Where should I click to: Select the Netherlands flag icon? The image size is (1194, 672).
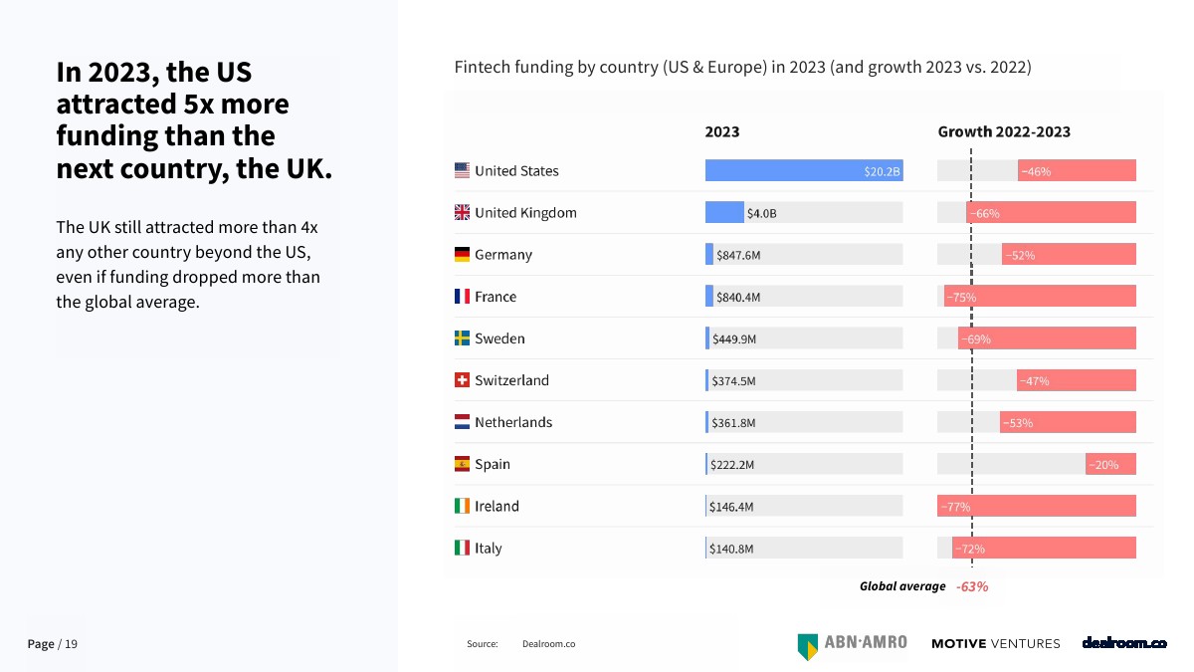(462, 422)
